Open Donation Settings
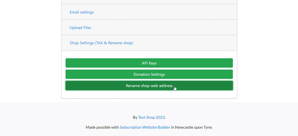This screenshot has width=298, height=136. [x=149, y=74]
